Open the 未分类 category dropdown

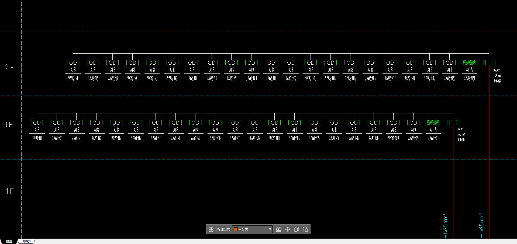click(x=252, y=229)
